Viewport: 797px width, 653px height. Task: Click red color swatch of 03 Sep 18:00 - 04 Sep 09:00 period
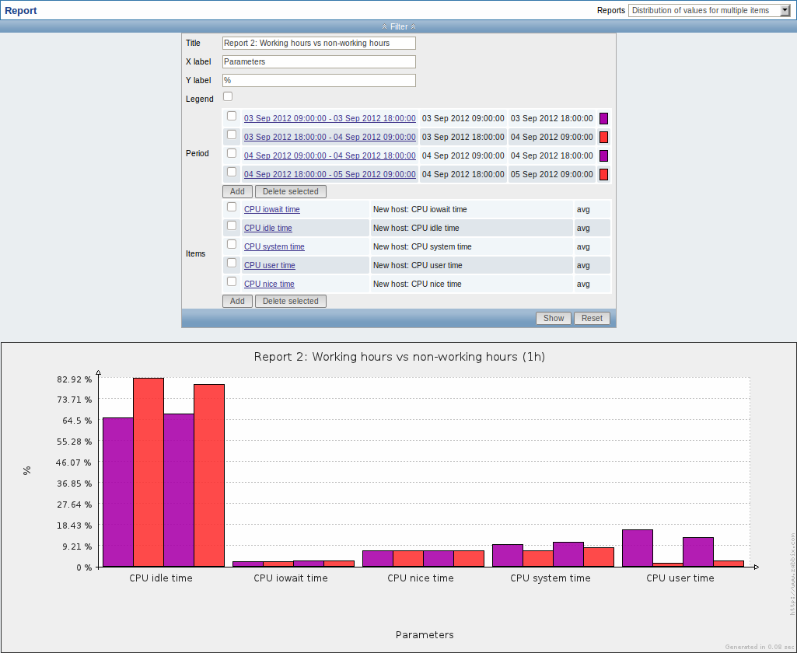604,137
